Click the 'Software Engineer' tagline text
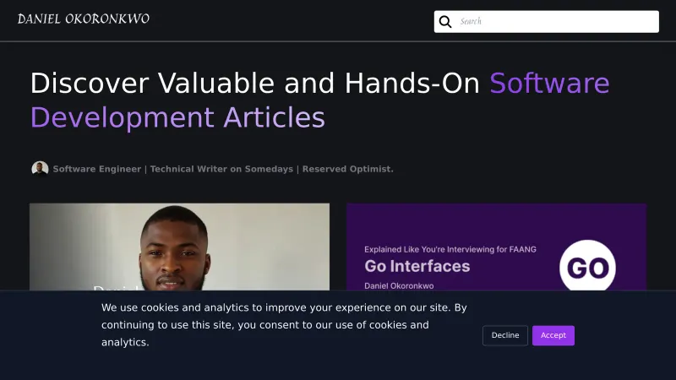The width and height of the screenshot is (676, 380). (x=96, y=169)
